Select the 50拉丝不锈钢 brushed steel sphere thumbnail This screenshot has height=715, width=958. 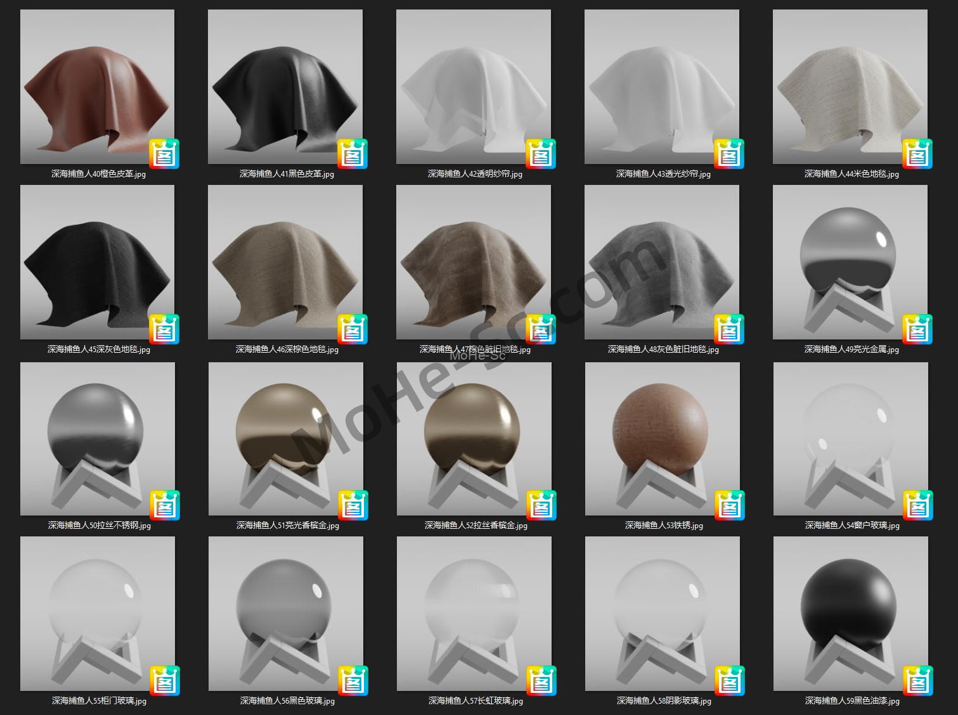coord(97,438)
